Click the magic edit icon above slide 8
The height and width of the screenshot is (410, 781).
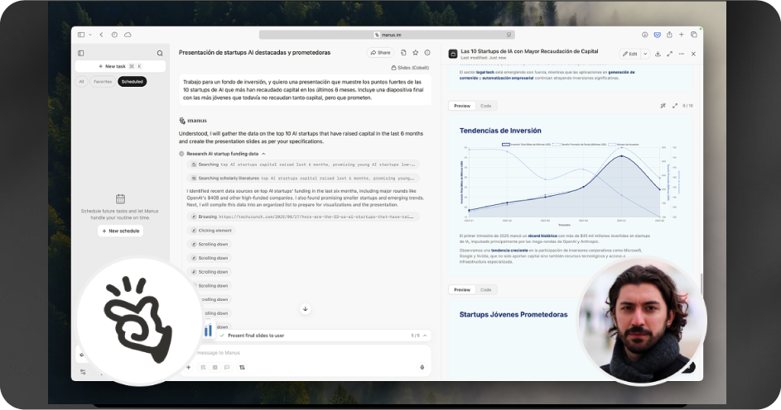[x=663, y=106]
